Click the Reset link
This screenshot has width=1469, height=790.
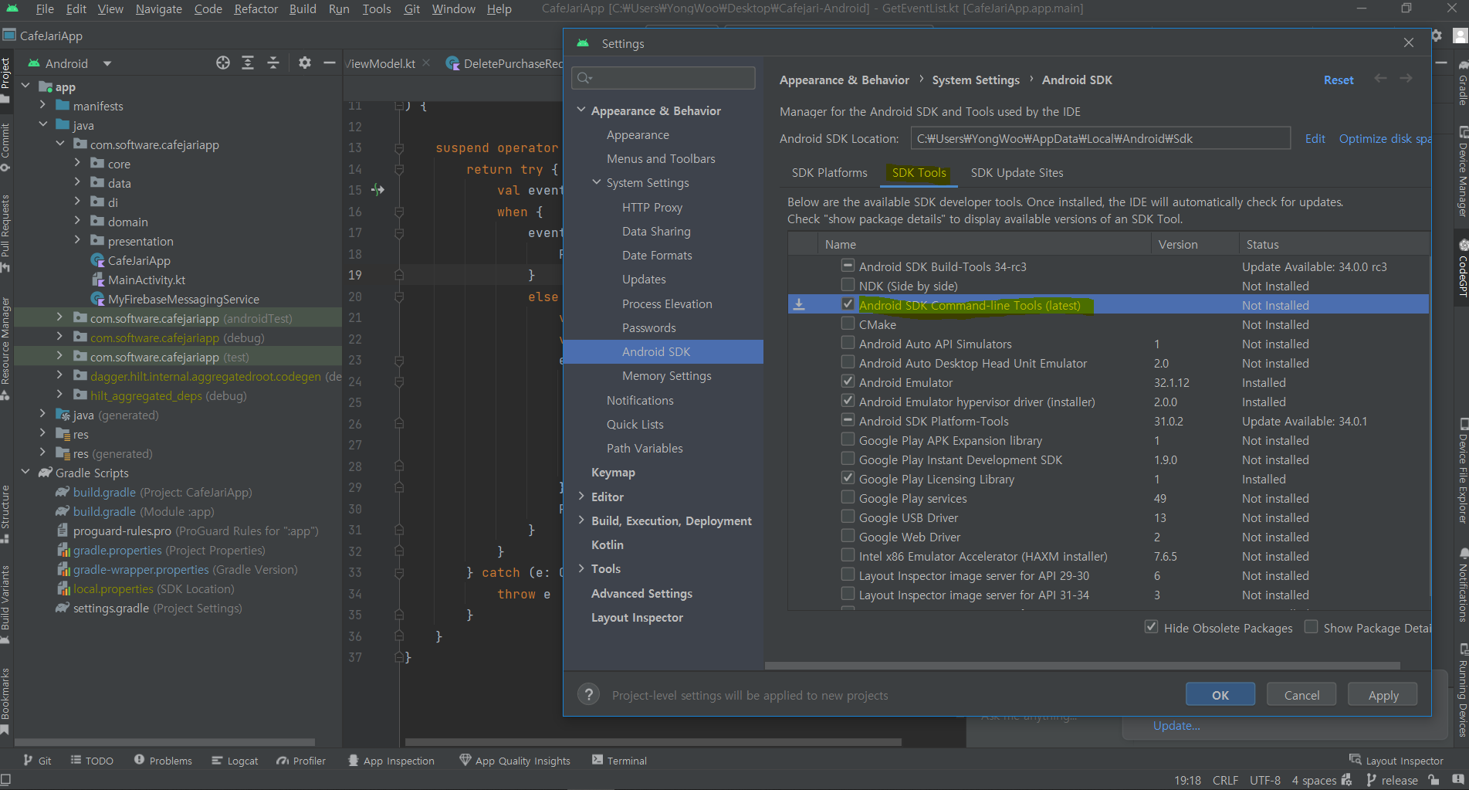(1338, 80)
